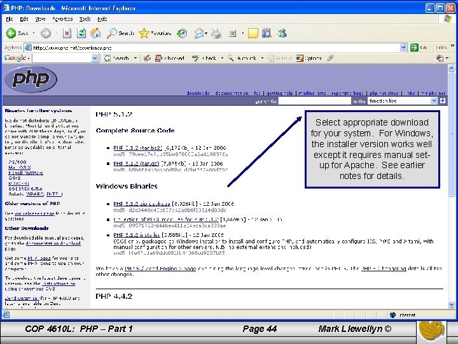The height and width of the screenshot is (344, 458).
Task: Open the Mail envelope icon
Action: click(x=198, y=33)
